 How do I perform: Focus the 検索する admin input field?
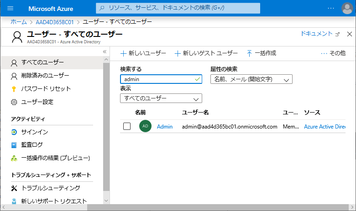161,79
